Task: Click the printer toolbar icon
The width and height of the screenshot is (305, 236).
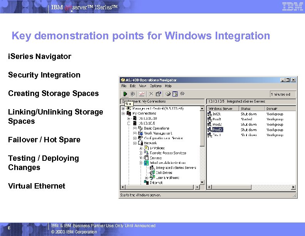Action: [168, 94]
